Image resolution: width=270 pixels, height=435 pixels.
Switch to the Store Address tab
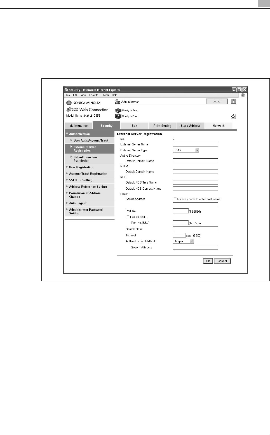pos(191,126)
